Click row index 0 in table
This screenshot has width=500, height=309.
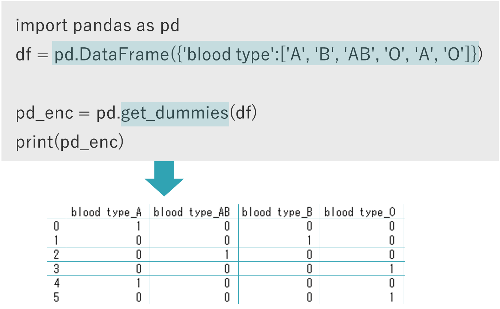[x=56, y=226]
